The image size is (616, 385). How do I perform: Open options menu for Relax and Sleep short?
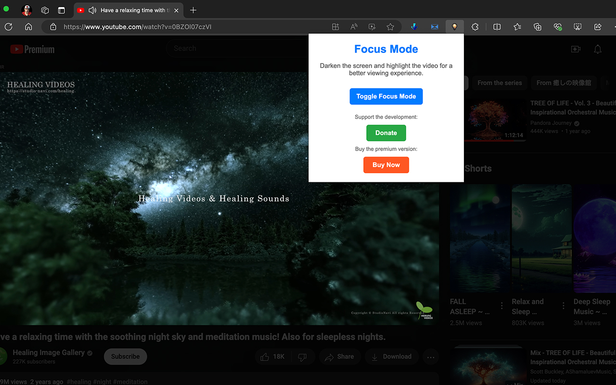coord(564,306)
